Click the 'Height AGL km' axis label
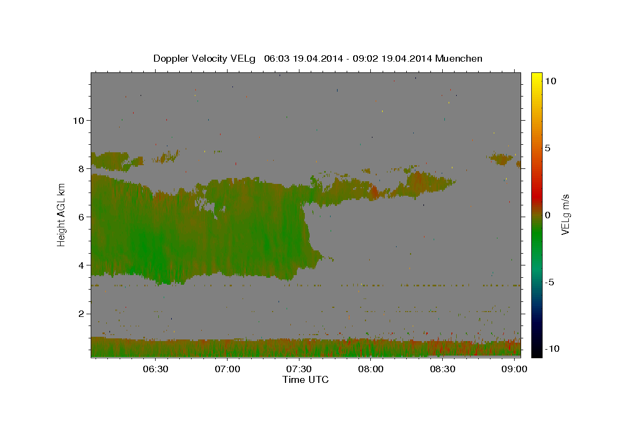The height and width of the screenshot is (429, 644). point(62,214)
